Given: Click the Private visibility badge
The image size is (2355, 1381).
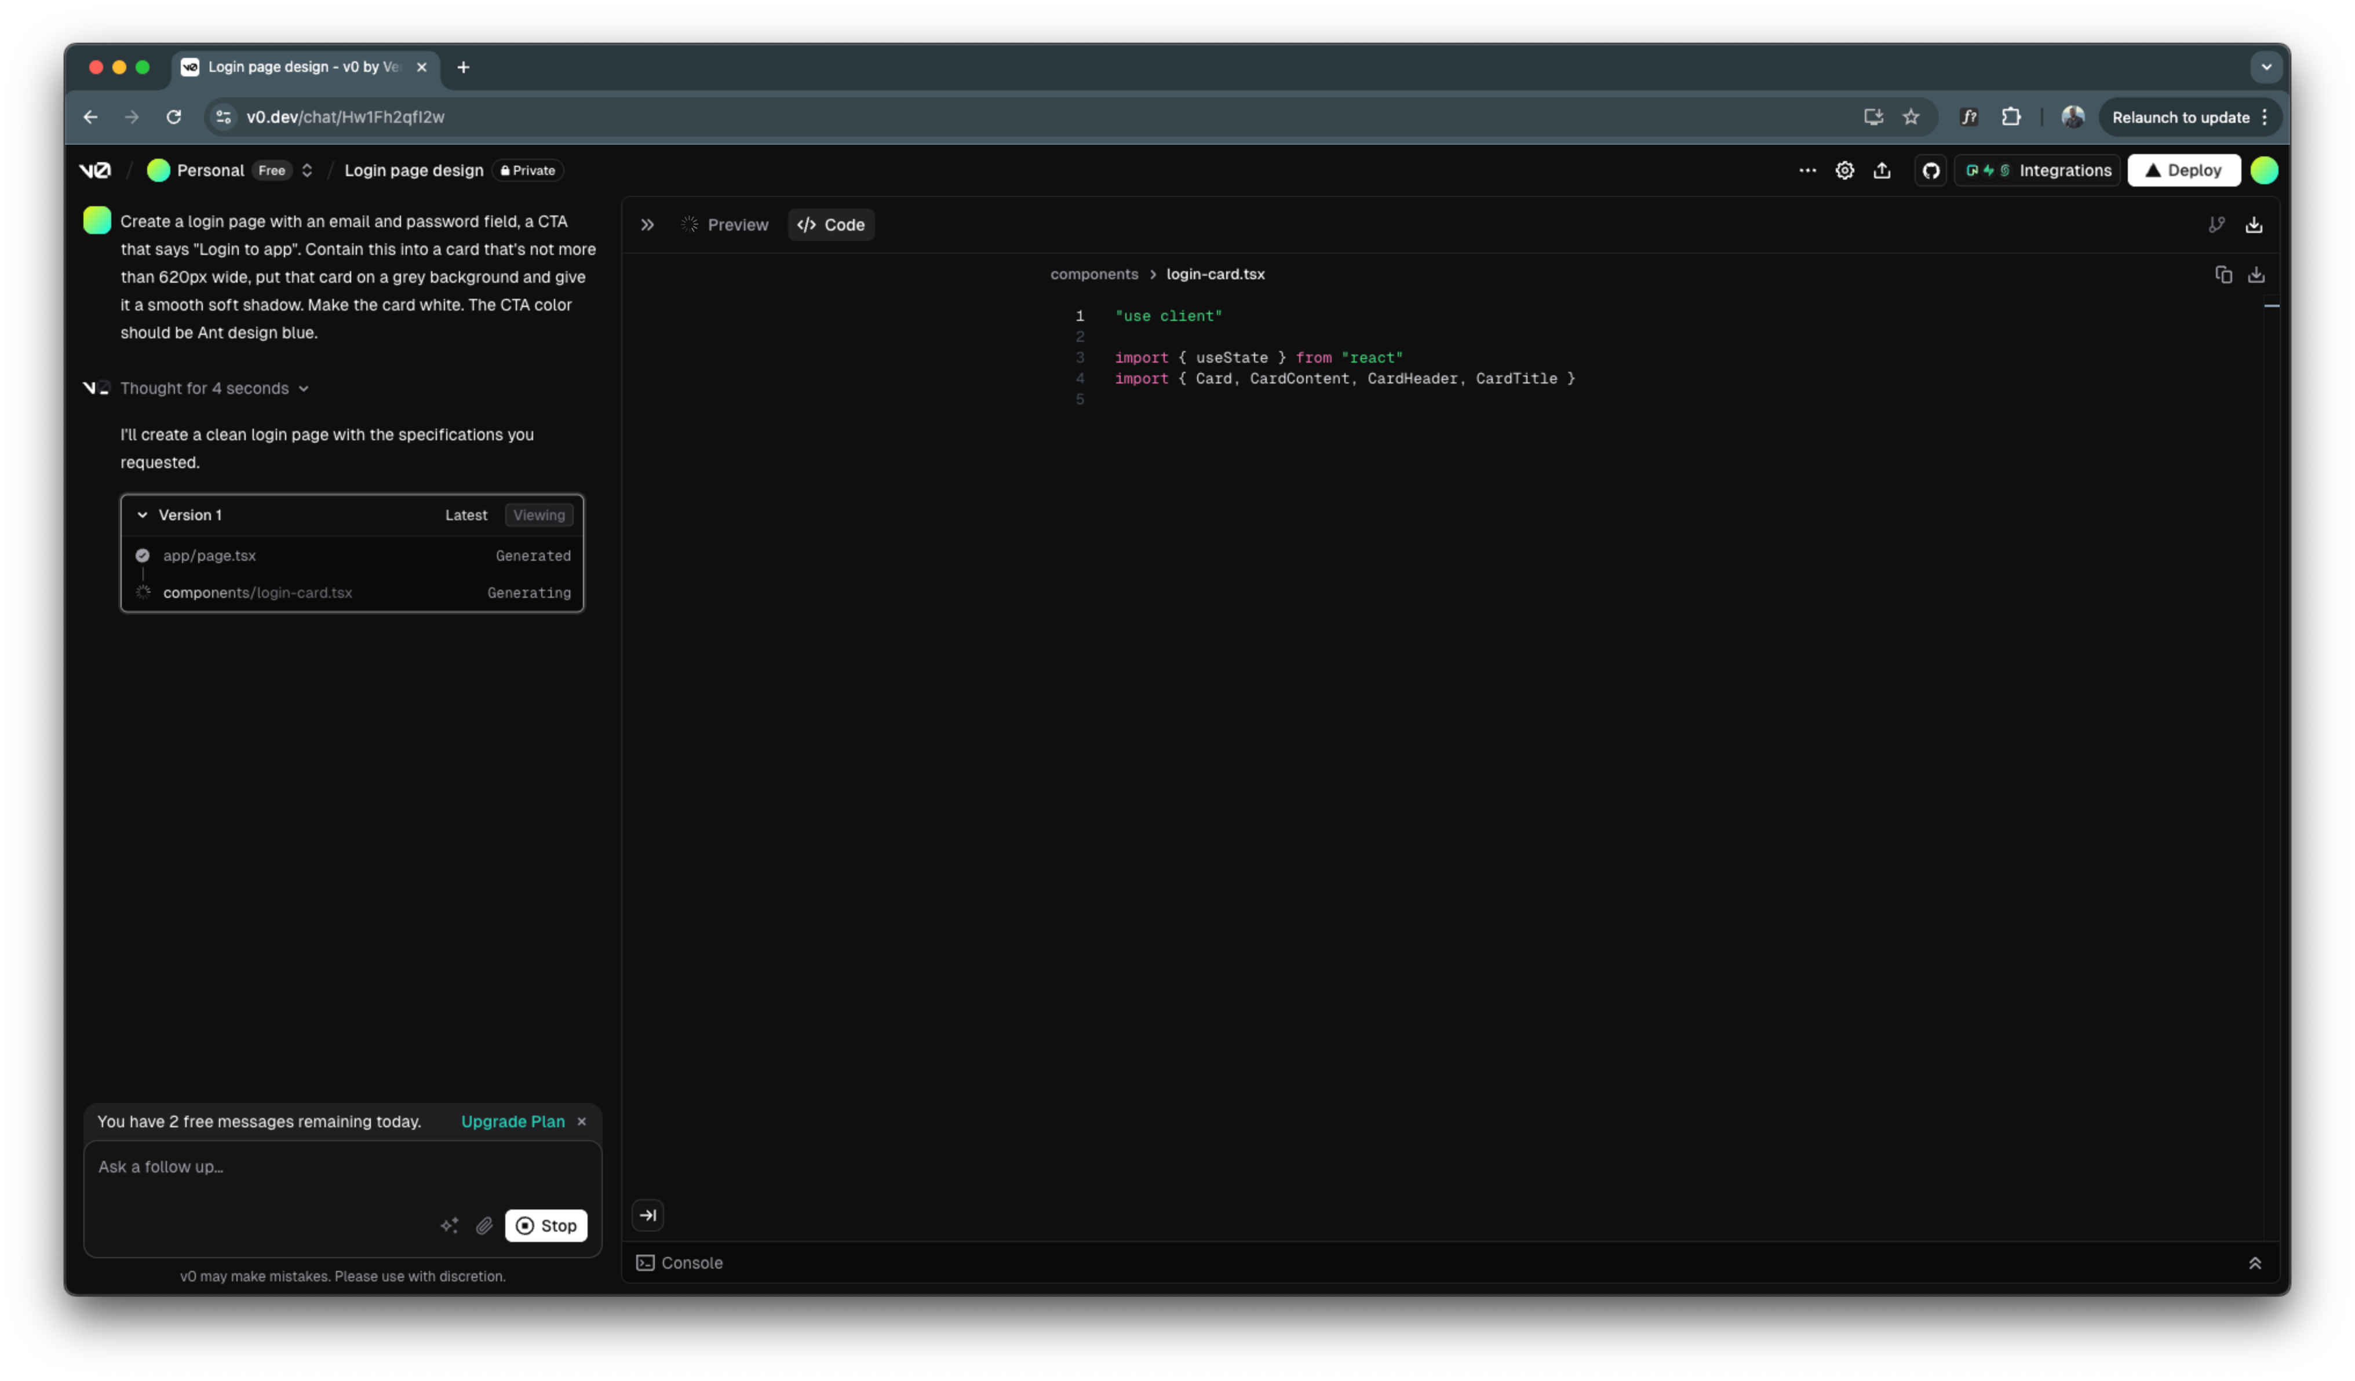Looking at the screenshot, I should tap(528, 170).
